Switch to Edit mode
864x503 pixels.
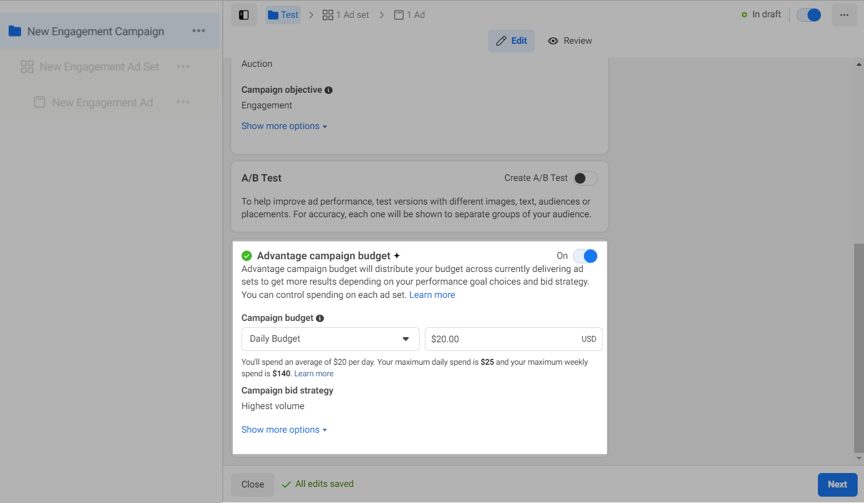pos(511,41)
